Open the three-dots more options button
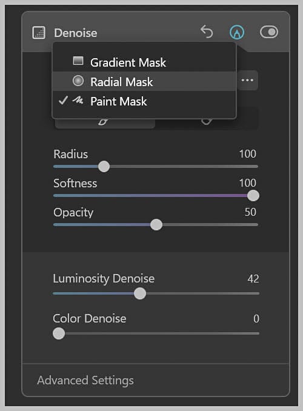The width and height of the screenshot is (303, 411). (247, 80)
